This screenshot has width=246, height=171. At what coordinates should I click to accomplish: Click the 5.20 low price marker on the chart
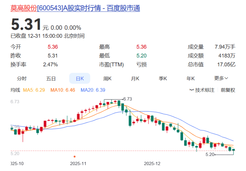[x=210, y=154]
